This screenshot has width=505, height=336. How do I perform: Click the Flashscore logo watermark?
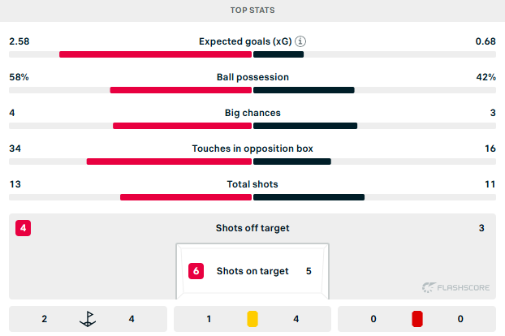point(455,287)
